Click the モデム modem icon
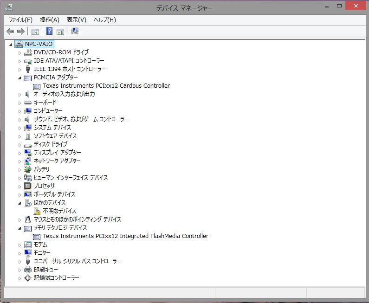369x303 pixels. 28,245
